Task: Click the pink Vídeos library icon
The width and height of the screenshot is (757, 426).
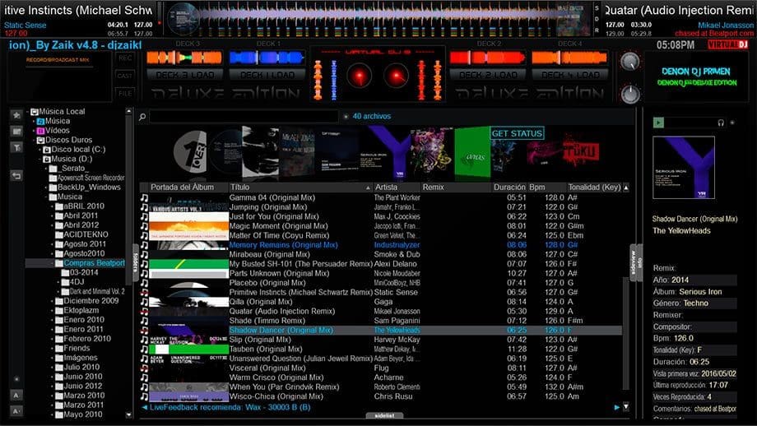Action: tap(40, 131)
